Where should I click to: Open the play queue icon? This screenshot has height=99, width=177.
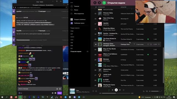[144, 91]
